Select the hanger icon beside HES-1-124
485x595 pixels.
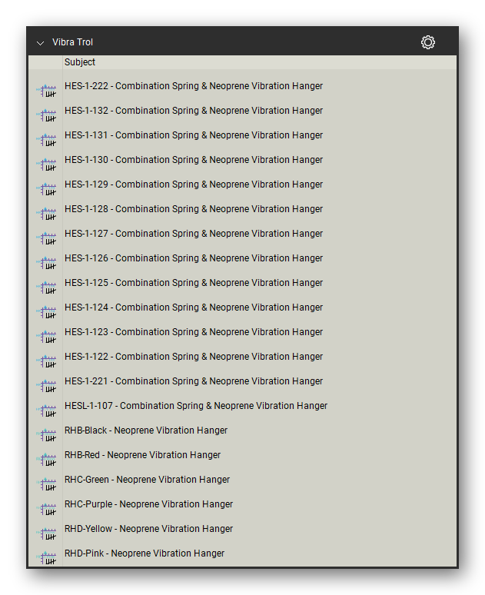click(46, 312)
